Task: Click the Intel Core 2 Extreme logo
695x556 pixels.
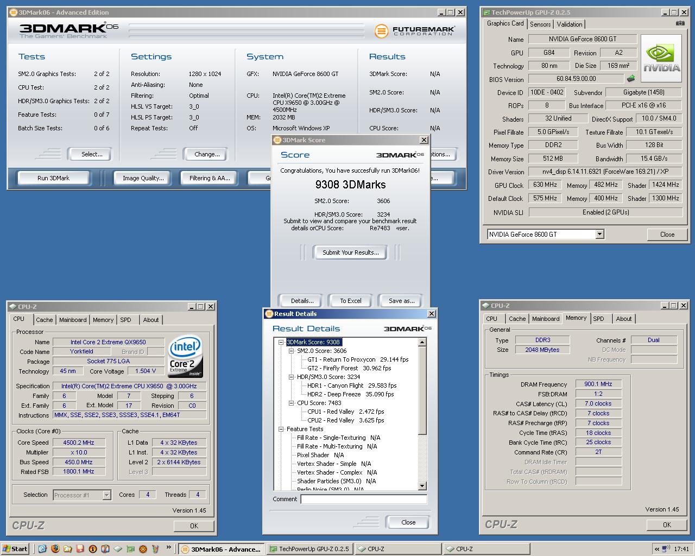Action: coord(185,357)
